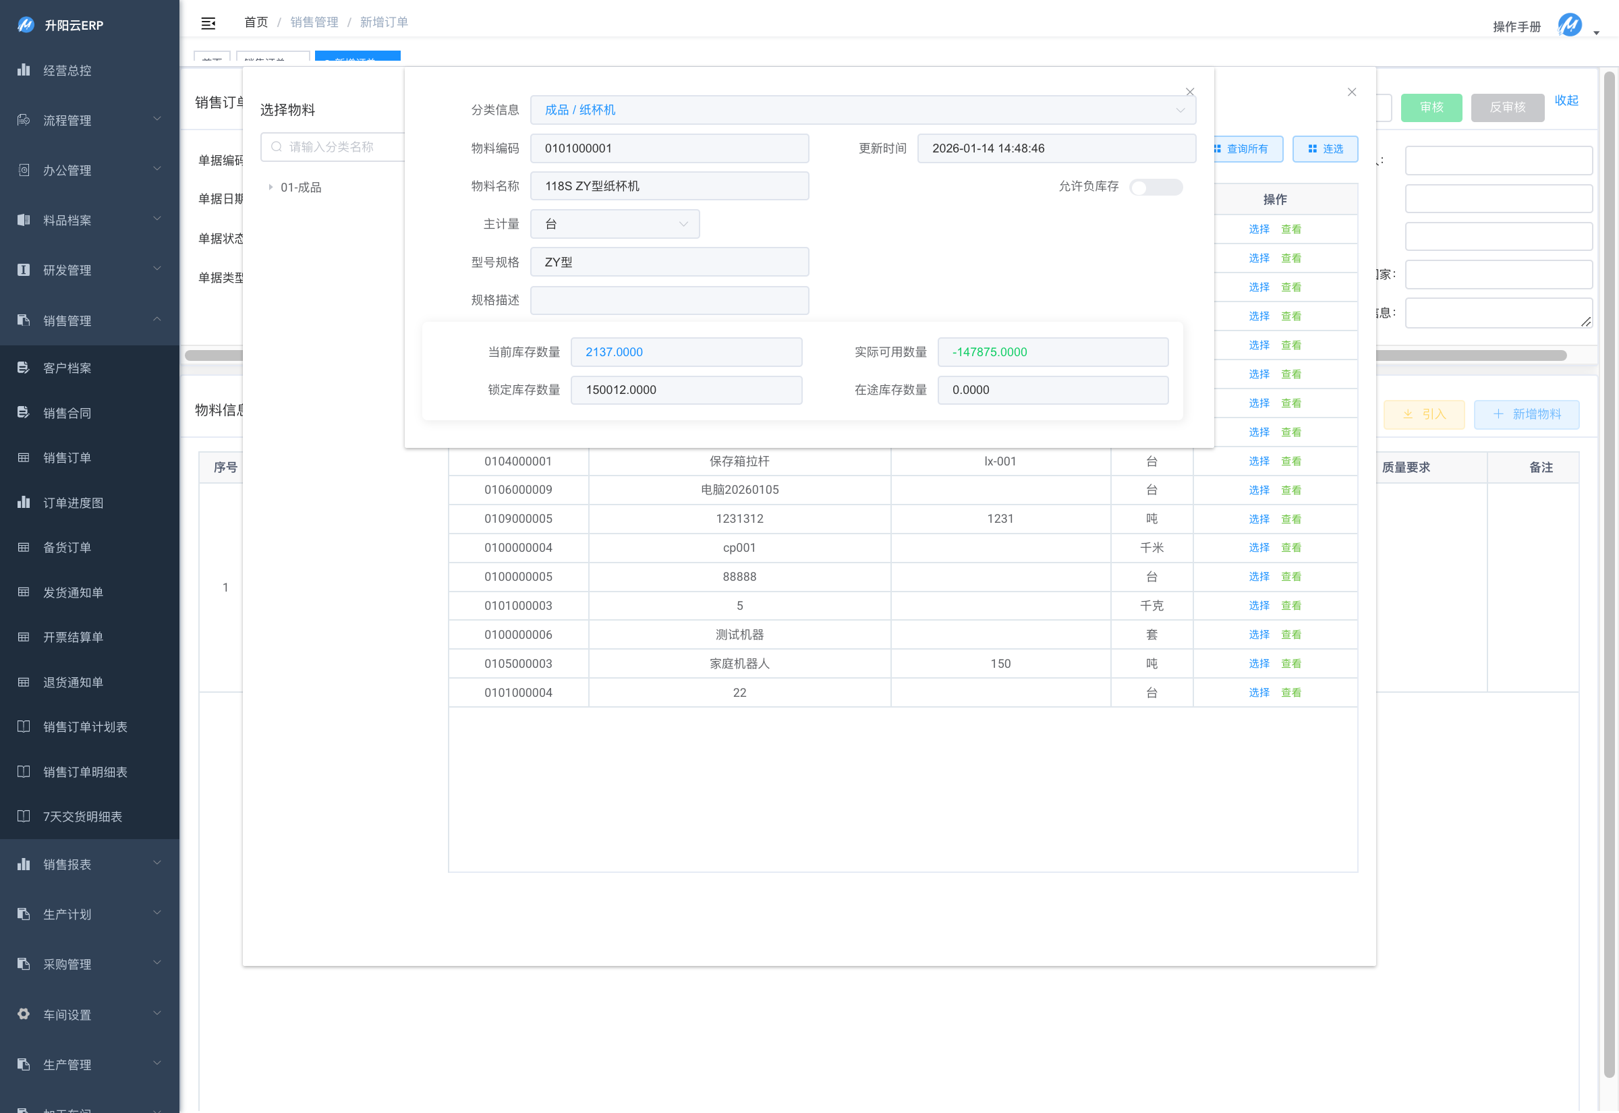Click the 连选 button
Image resolution: width=1619 pixels, height=1113 pixels.
1325,148
